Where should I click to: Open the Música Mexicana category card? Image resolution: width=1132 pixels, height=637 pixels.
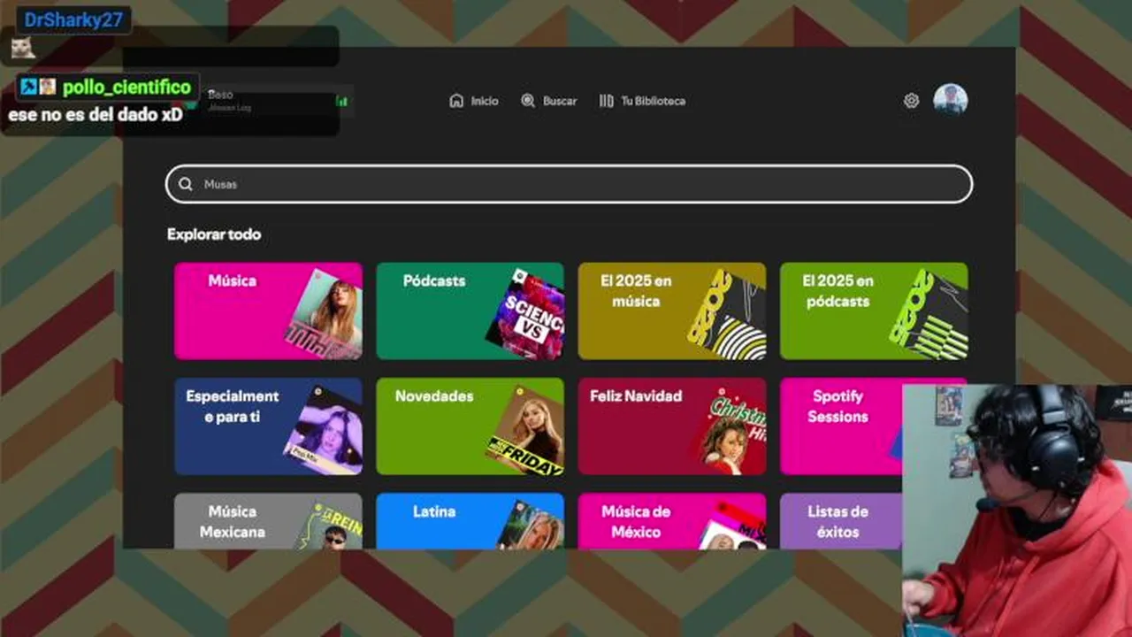[x=268, y=521]
